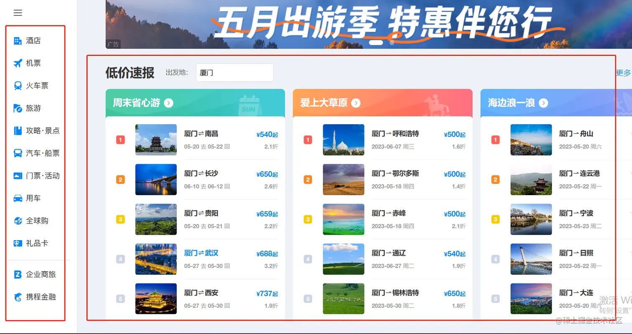Open the 用车 car rental icon
The image size is (632, 334).
17,198
